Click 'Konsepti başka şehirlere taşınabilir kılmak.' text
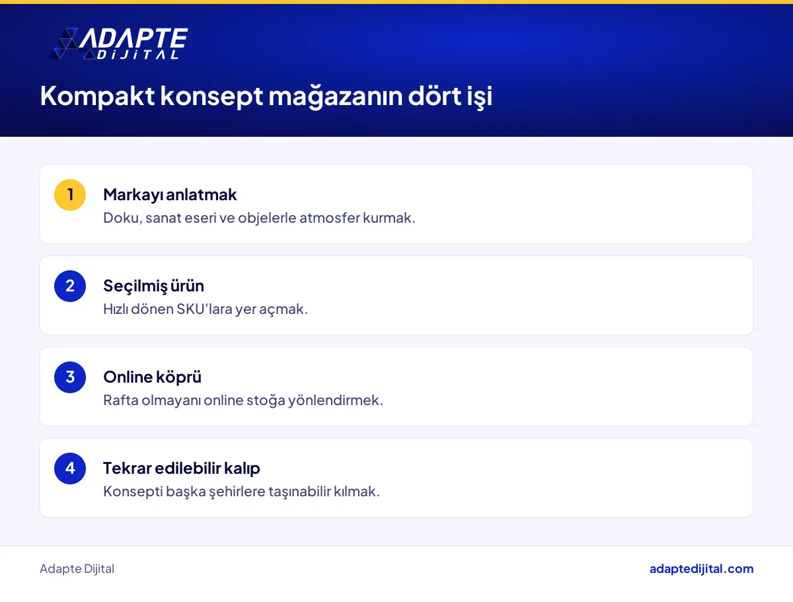 [x=241, y=492]
